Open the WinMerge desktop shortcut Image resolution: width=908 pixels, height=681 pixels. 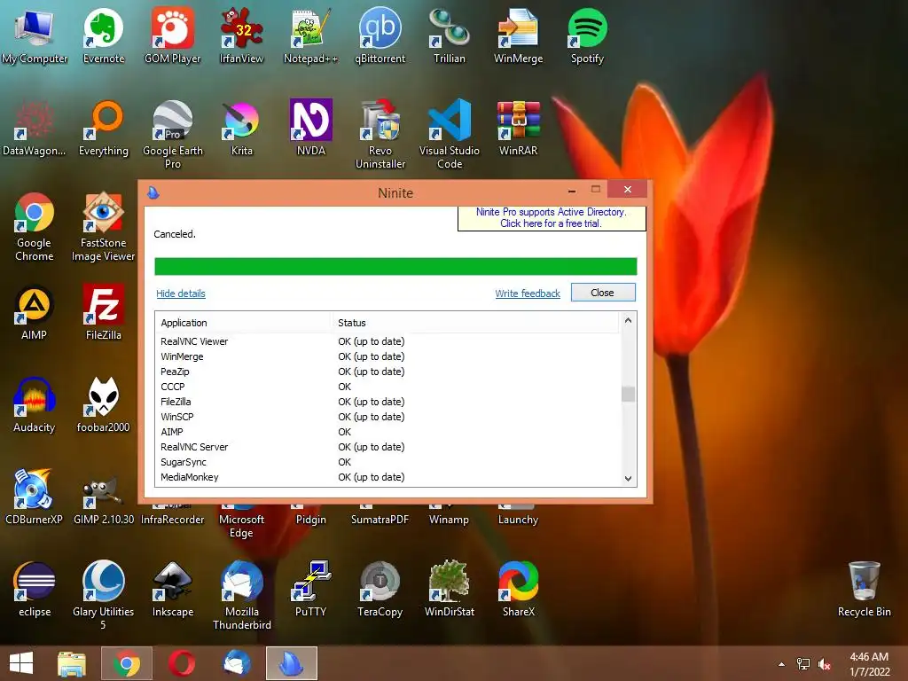coord(518,35)
